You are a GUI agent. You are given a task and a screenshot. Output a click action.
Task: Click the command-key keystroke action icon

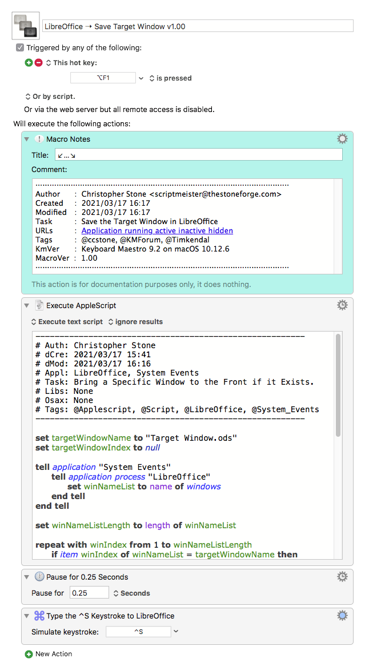tap(39, 615)
